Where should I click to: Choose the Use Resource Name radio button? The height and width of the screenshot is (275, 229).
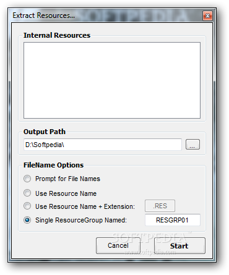27,193
